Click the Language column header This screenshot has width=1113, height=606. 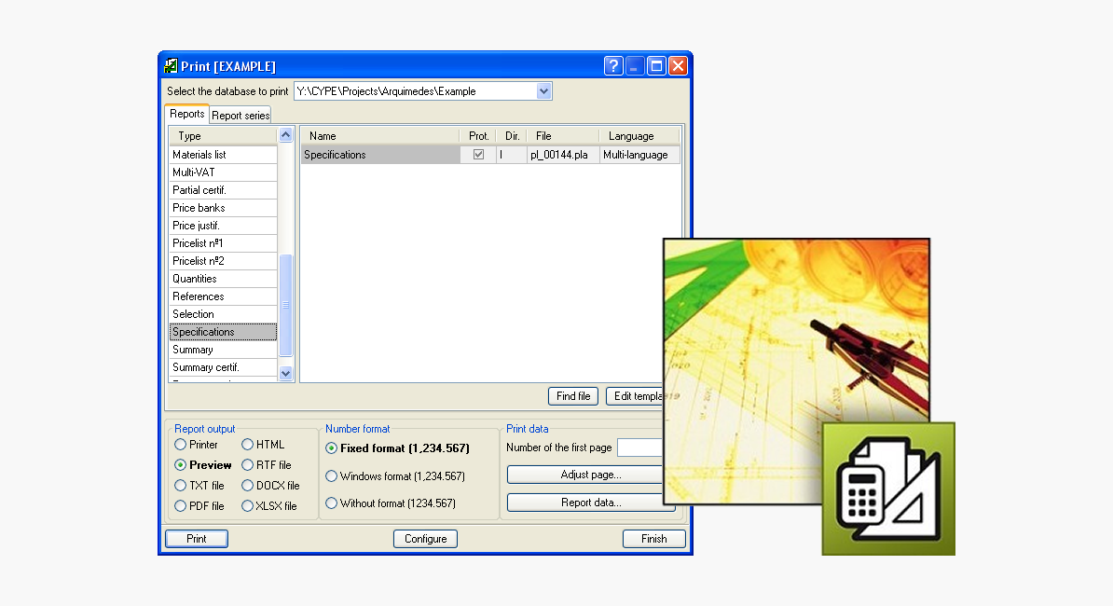click(639, 135)
